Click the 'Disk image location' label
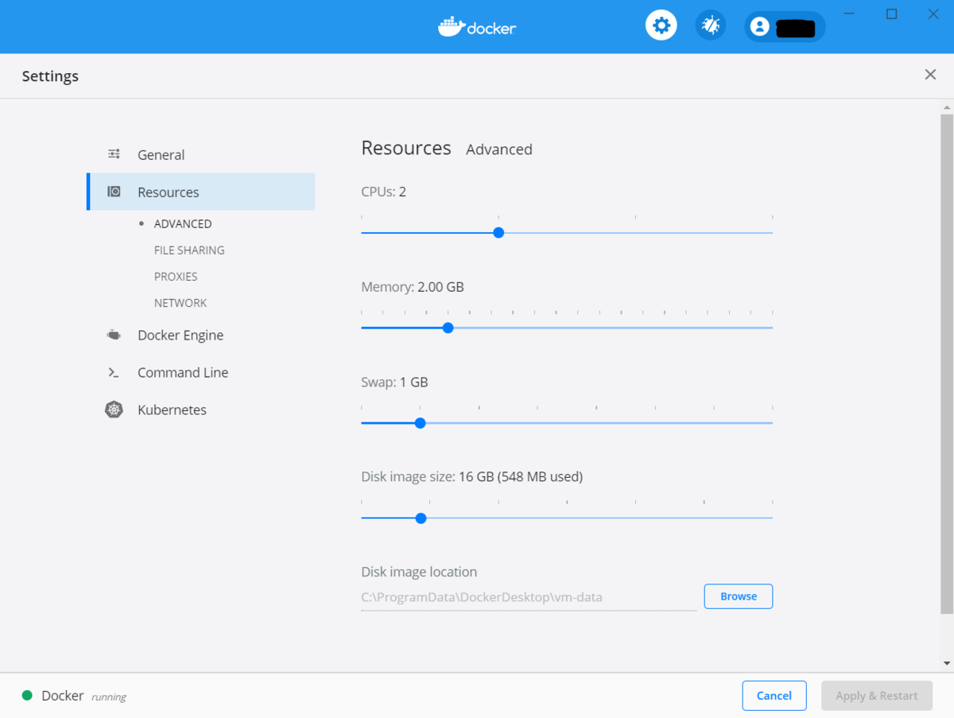The height and width of the screenshot is (718, 954). pos(419,572)
